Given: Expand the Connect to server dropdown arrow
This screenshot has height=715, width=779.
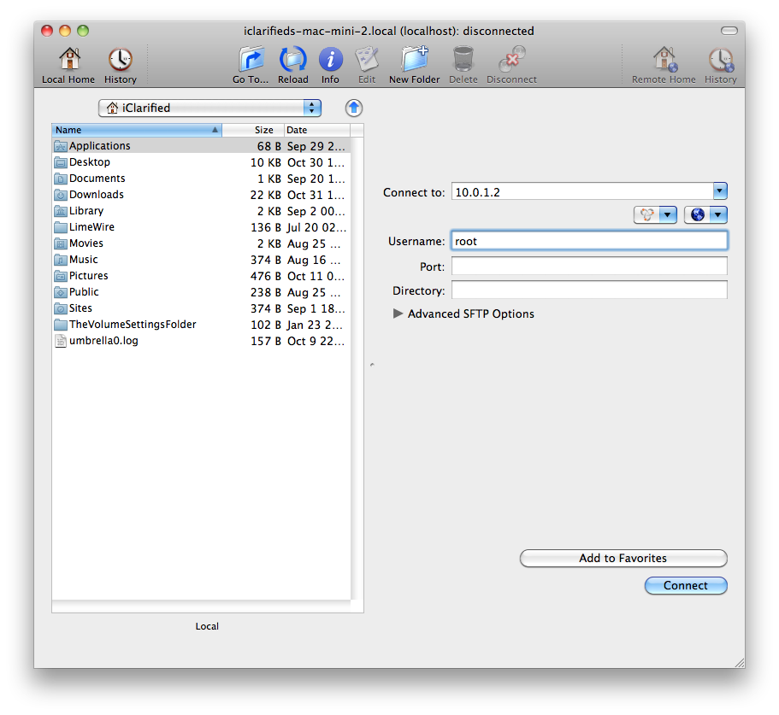Looking at the screenshot, I should pyautogui.click(x=719, y=191).
